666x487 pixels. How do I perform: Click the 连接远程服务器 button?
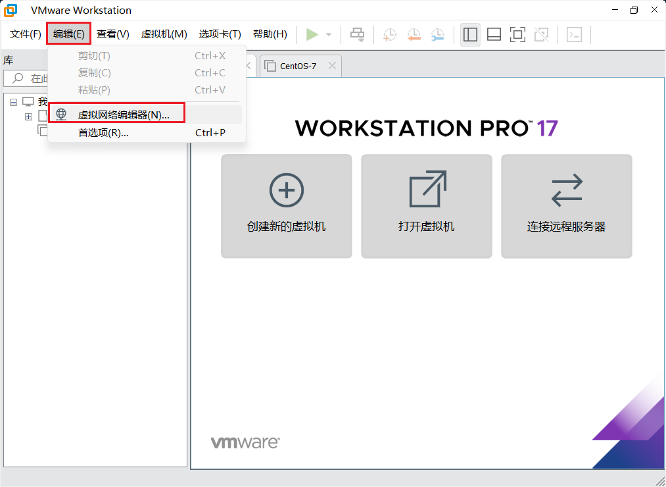[x=567, y=206]
